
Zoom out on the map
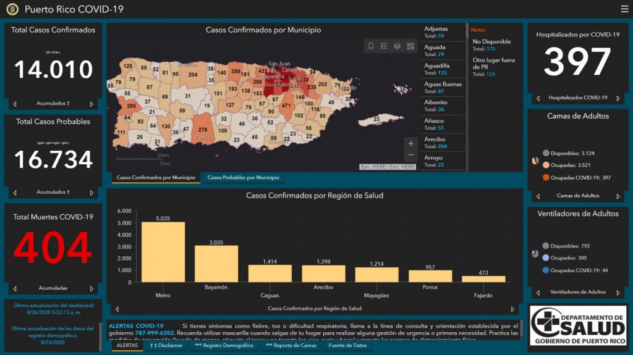click(x=411, y=156)
